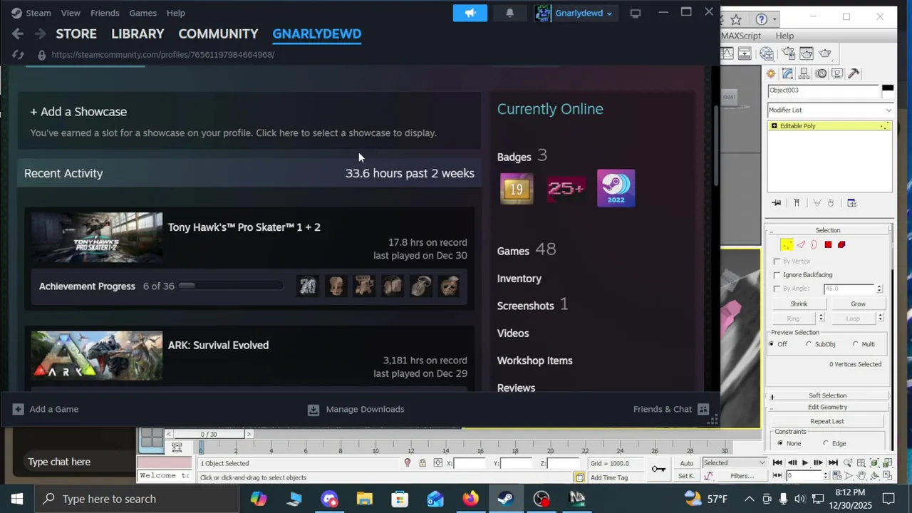
Task: Click 3ds Max Render Setup teapot icon
Action: [788, 53]
